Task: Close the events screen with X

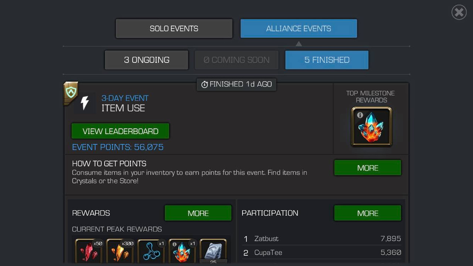Action: (x=459, y=13)
